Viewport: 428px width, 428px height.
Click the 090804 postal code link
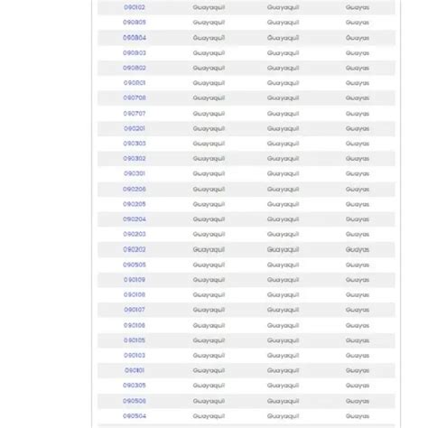tap(135, 38)
